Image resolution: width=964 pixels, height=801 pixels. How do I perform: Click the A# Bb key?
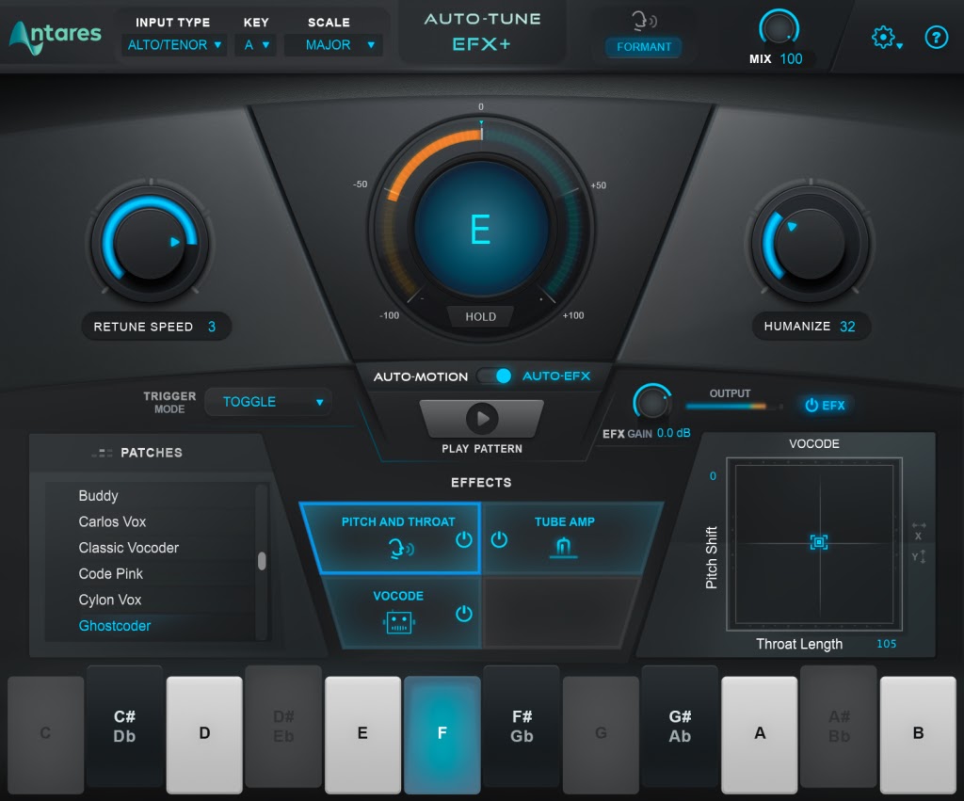(839, 726)
